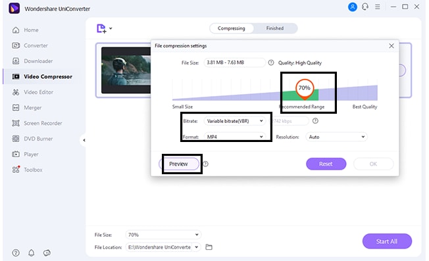Open the Format MP4 dropdown
The width and height of the screenshot is (429, 261).
point(234,137)
